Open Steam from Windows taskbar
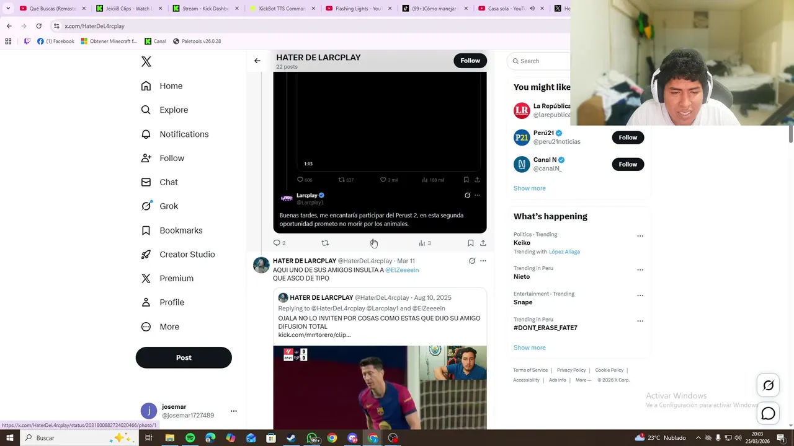Image resolution: width=794 pixels, height=446 pixels. pyautogui.click(x=291, y=438)
